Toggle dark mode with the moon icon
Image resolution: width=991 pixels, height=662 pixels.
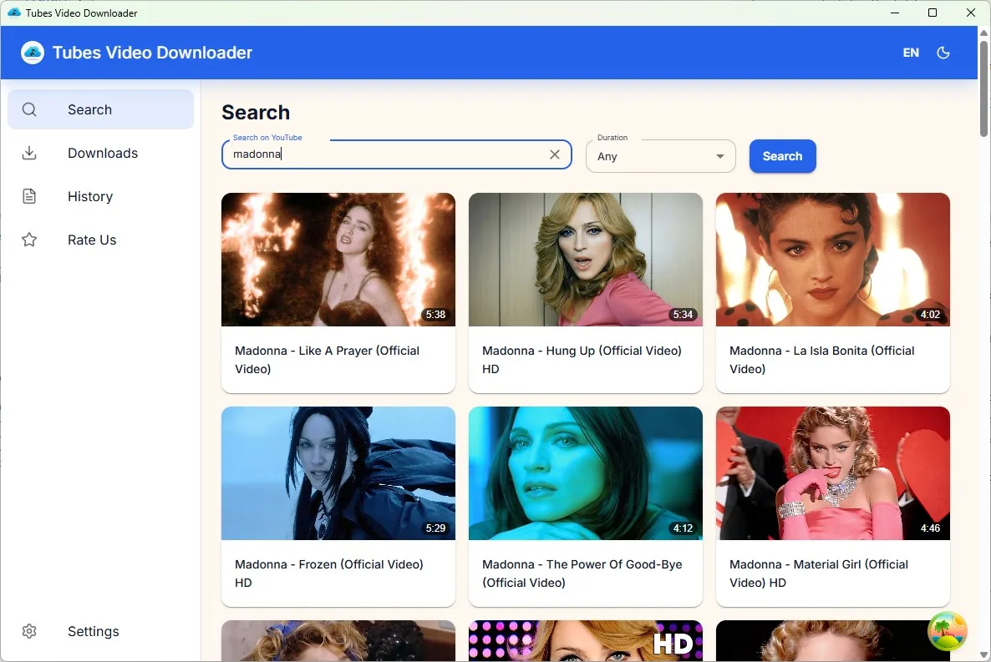pos(943,53)
